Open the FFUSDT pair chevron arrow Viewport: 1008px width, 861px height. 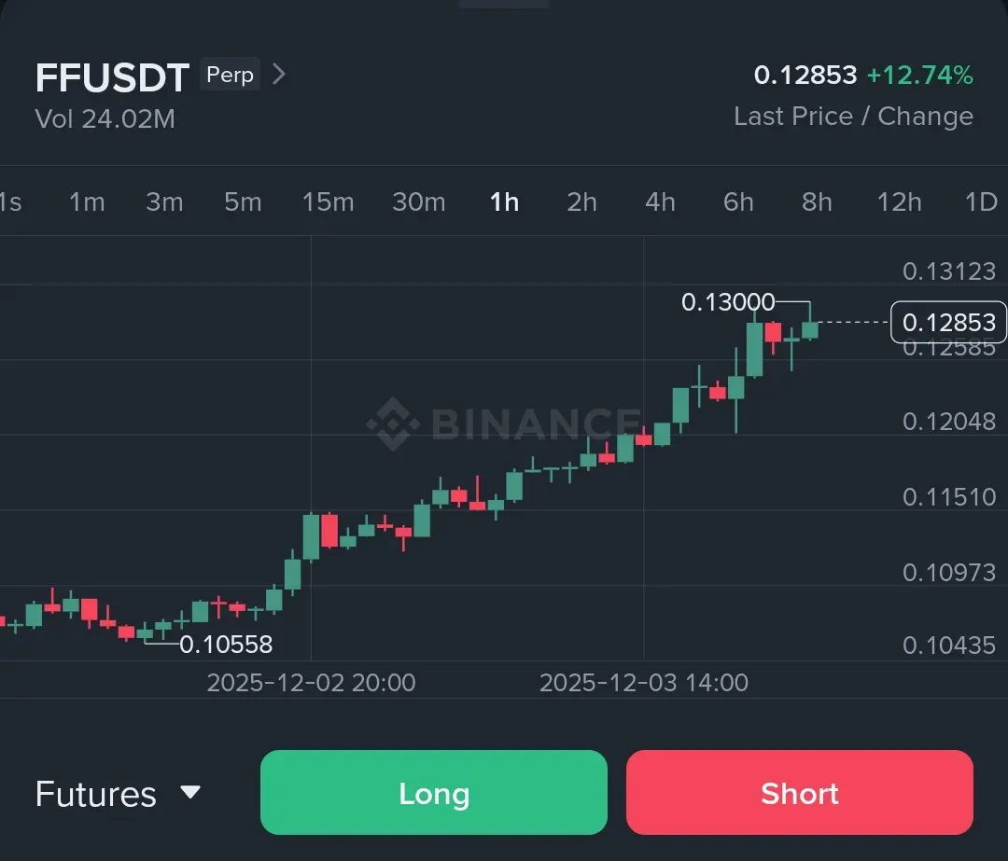tap(278, 75)
